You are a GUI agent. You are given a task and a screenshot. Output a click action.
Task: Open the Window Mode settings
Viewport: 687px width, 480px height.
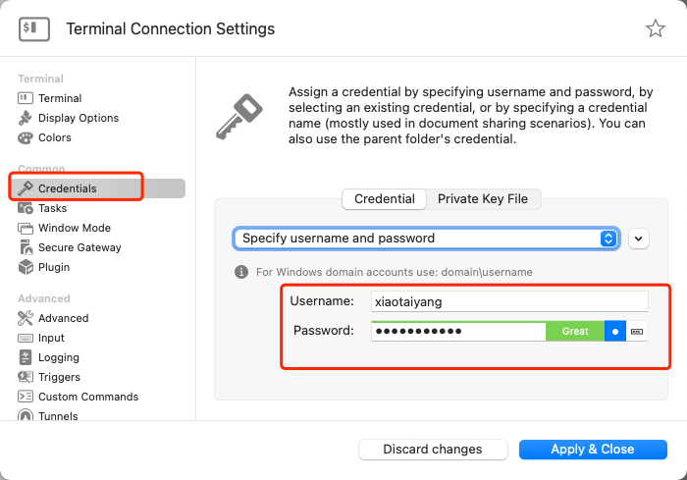[x=74, y=228]
